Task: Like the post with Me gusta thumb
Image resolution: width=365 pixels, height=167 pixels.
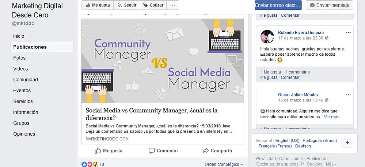Action: coord(109,151)
